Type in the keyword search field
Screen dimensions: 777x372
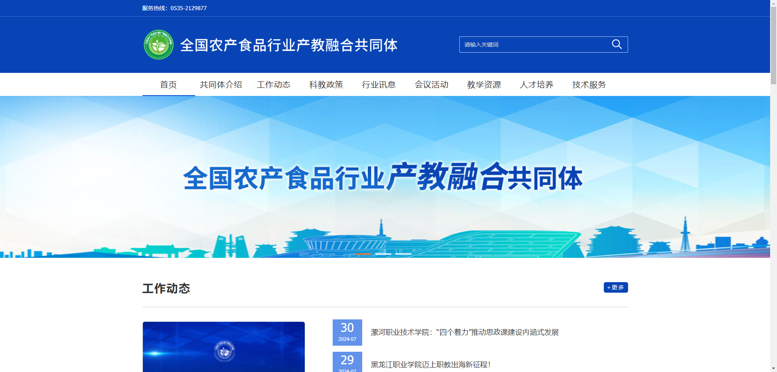(x=534, y=45)
